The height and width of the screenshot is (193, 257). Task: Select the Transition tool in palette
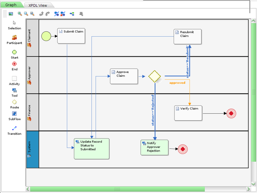pyautogui.click(x=15, y=131)
